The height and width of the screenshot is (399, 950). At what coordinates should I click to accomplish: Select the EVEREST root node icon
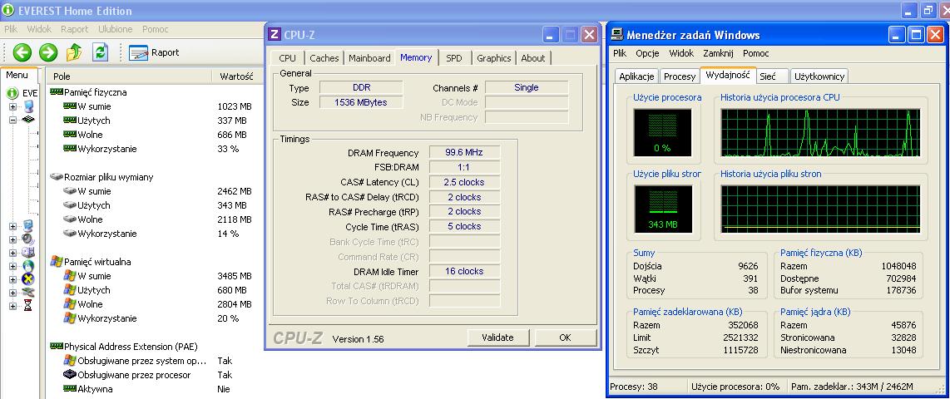(12, 93)
